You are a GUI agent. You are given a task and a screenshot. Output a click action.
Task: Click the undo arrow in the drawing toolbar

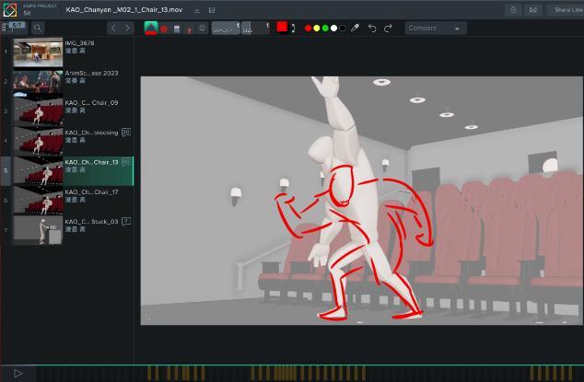tap(372, 29)
